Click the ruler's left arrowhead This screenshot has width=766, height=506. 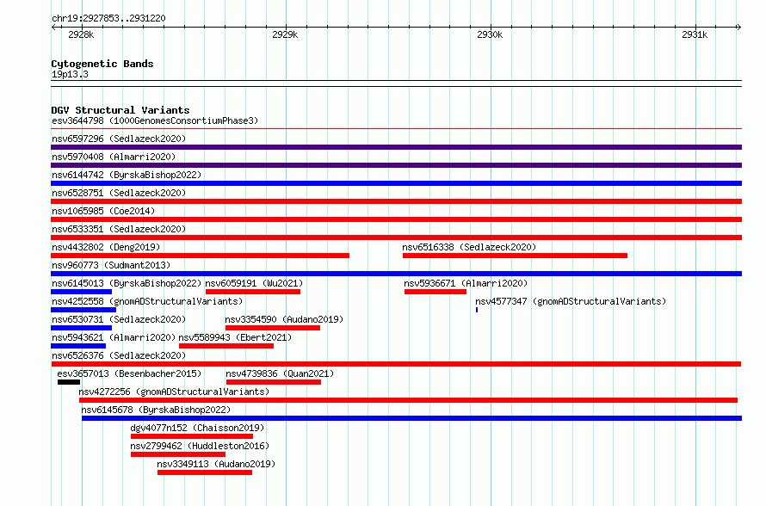(53, 27)
